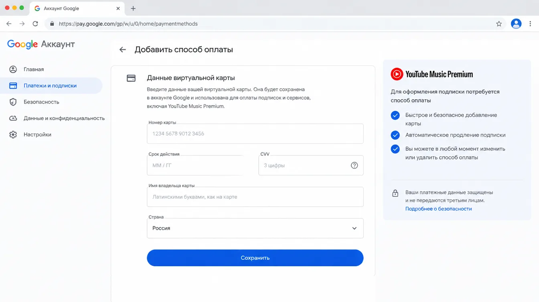Click the shield icon beside Безопасность
This screenshot has width=539, height=302.
13,102
